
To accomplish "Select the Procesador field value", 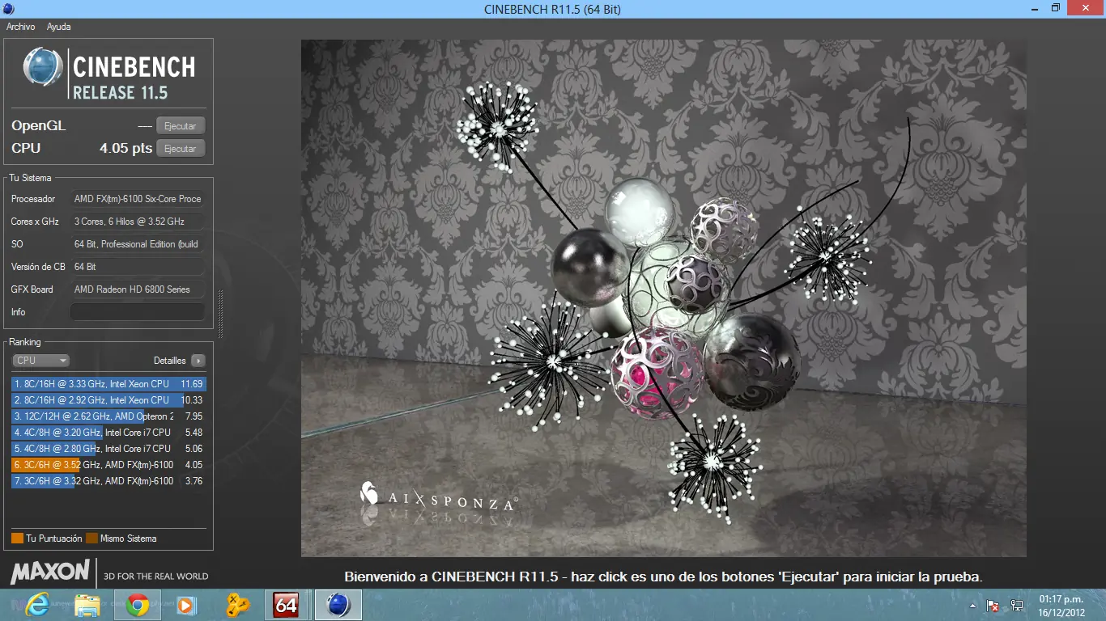I will 138,199.
